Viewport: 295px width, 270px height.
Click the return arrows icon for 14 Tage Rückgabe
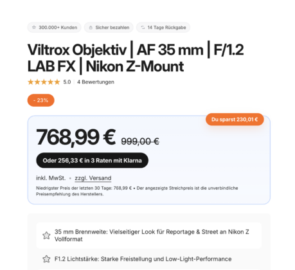tap(143, 28)
